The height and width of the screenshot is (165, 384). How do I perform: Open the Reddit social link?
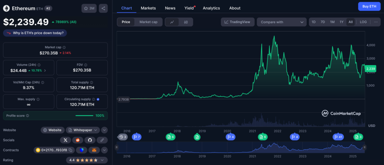click(x=78, y=140)
